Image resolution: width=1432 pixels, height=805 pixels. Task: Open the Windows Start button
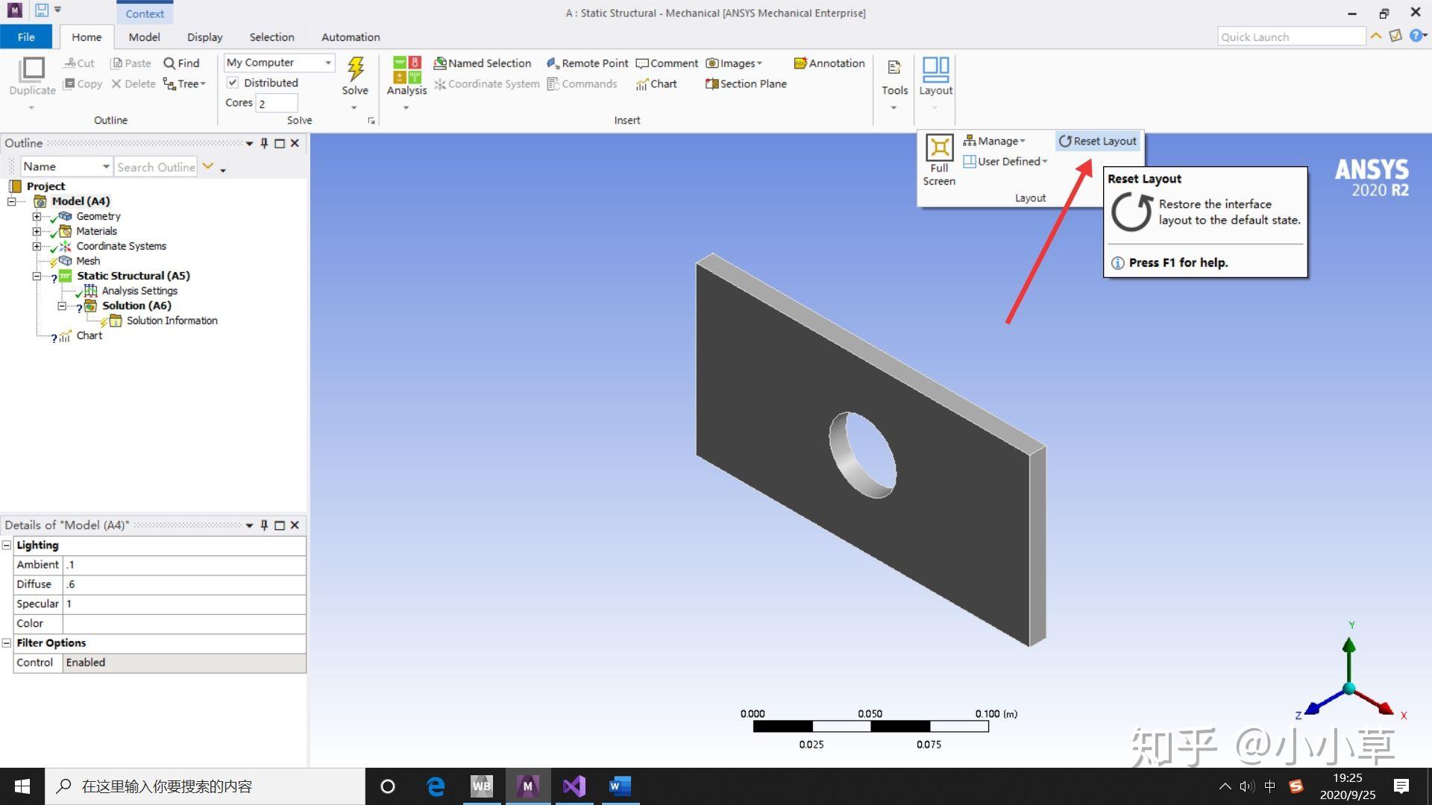[x=22, y=786]
